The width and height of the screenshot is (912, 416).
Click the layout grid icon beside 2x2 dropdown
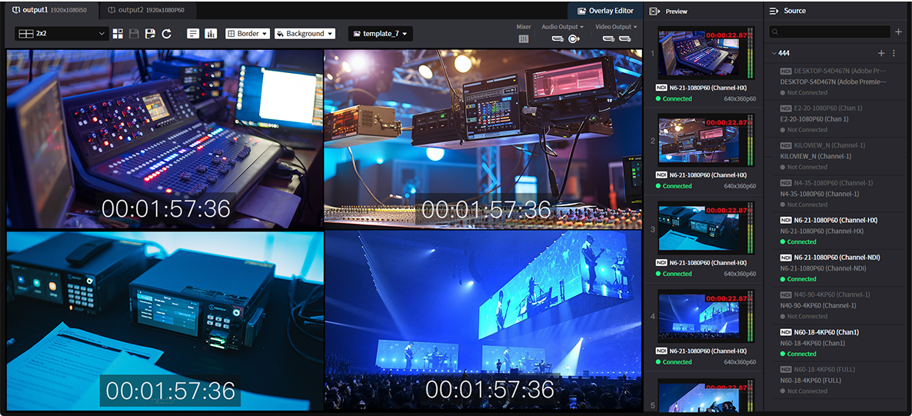point(118,34)
